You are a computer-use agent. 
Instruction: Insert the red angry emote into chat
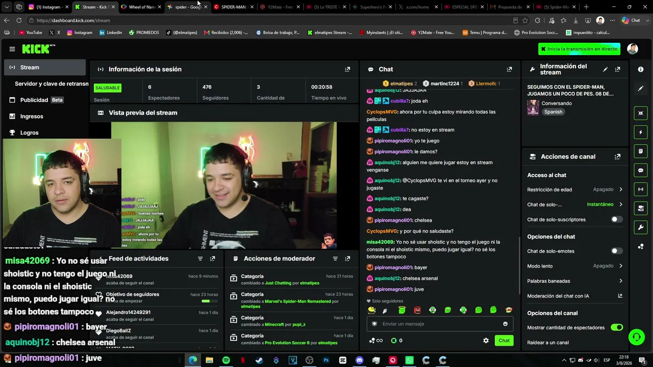(x=417, y=310)
